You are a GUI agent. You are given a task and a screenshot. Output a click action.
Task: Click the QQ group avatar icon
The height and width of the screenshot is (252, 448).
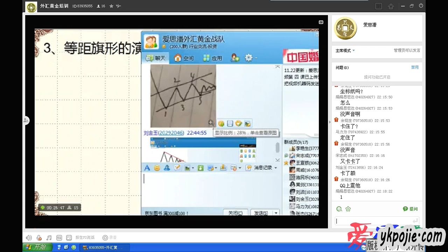[x=151, y=42]
